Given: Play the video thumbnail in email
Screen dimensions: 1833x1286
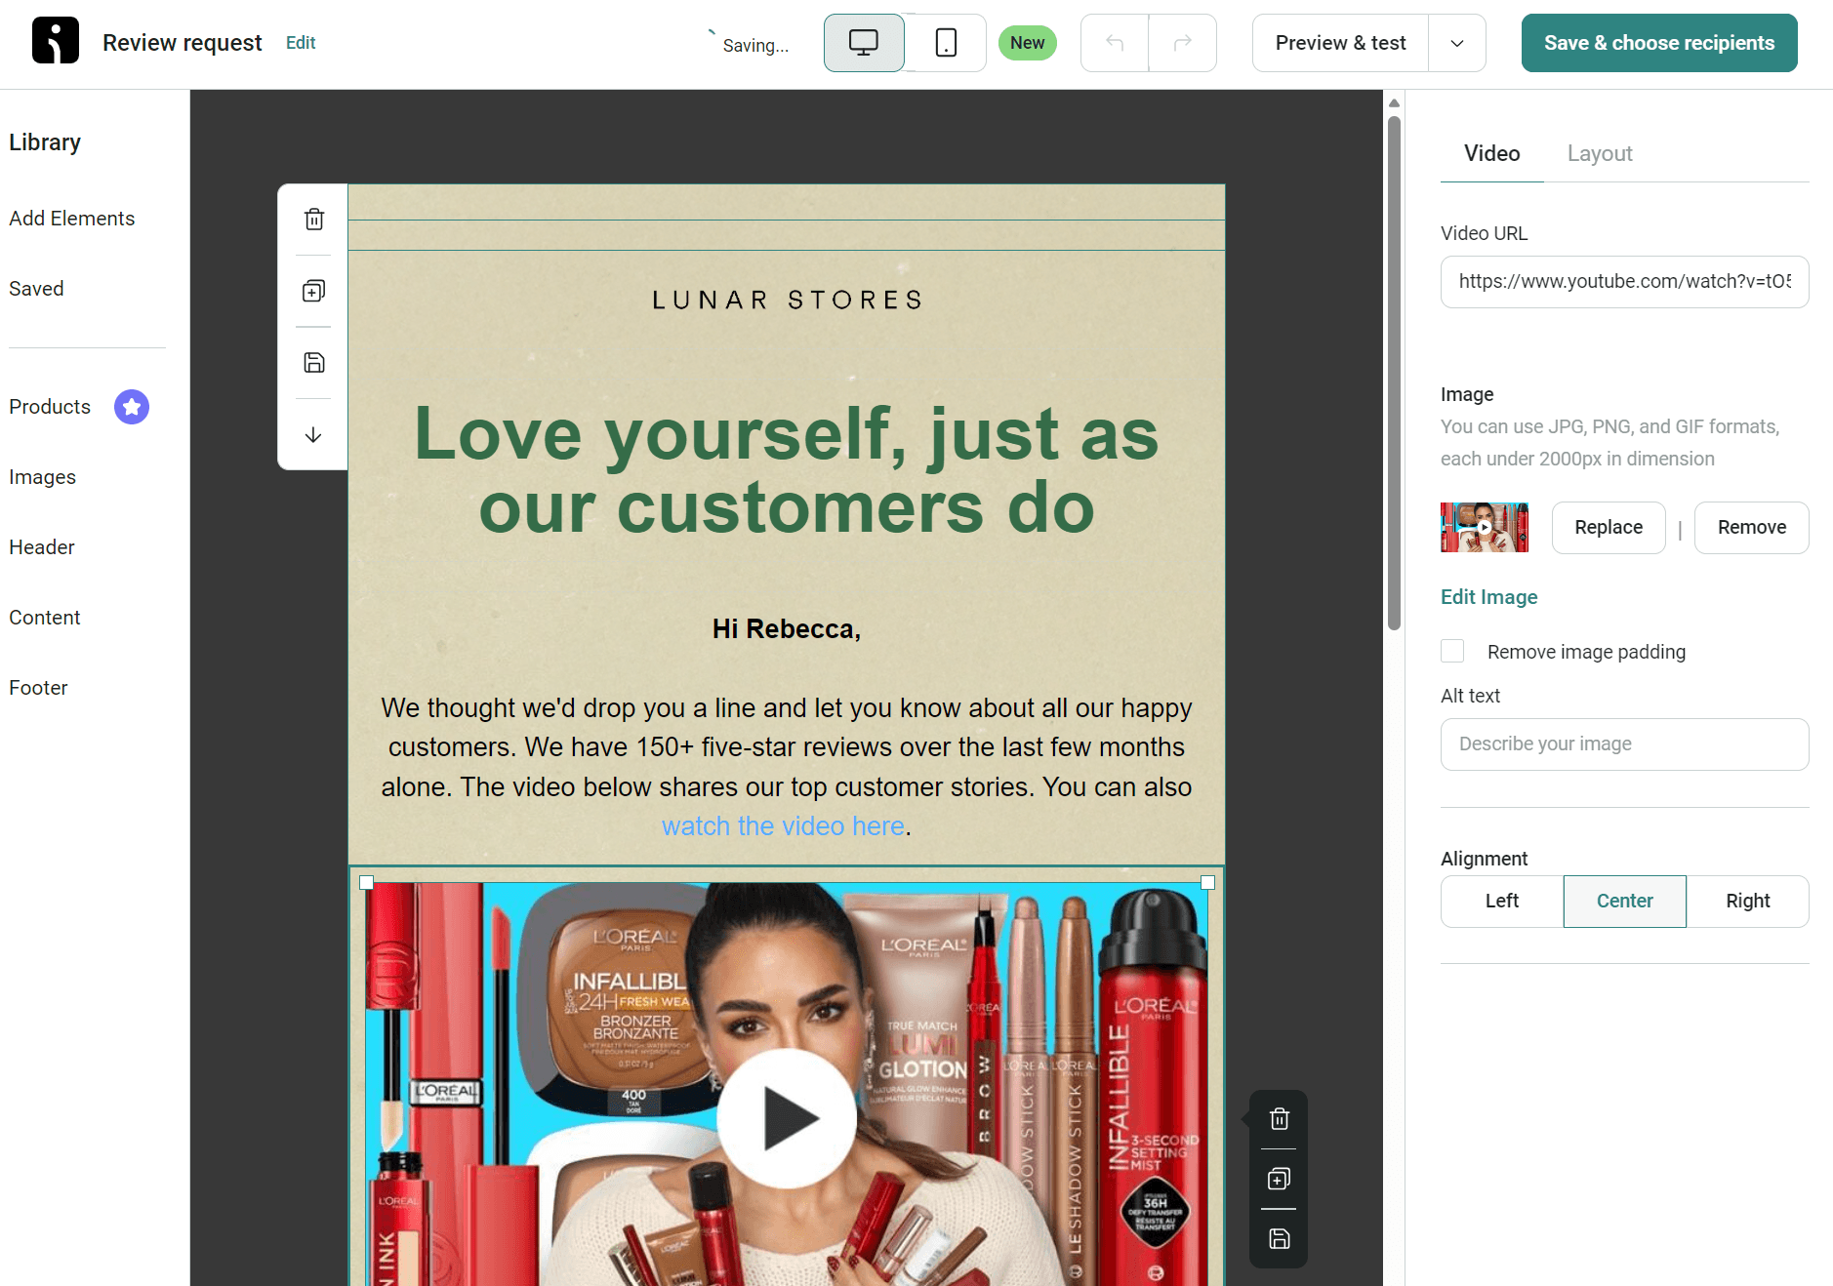Looking at the screenshot, I should point(787,1118).
